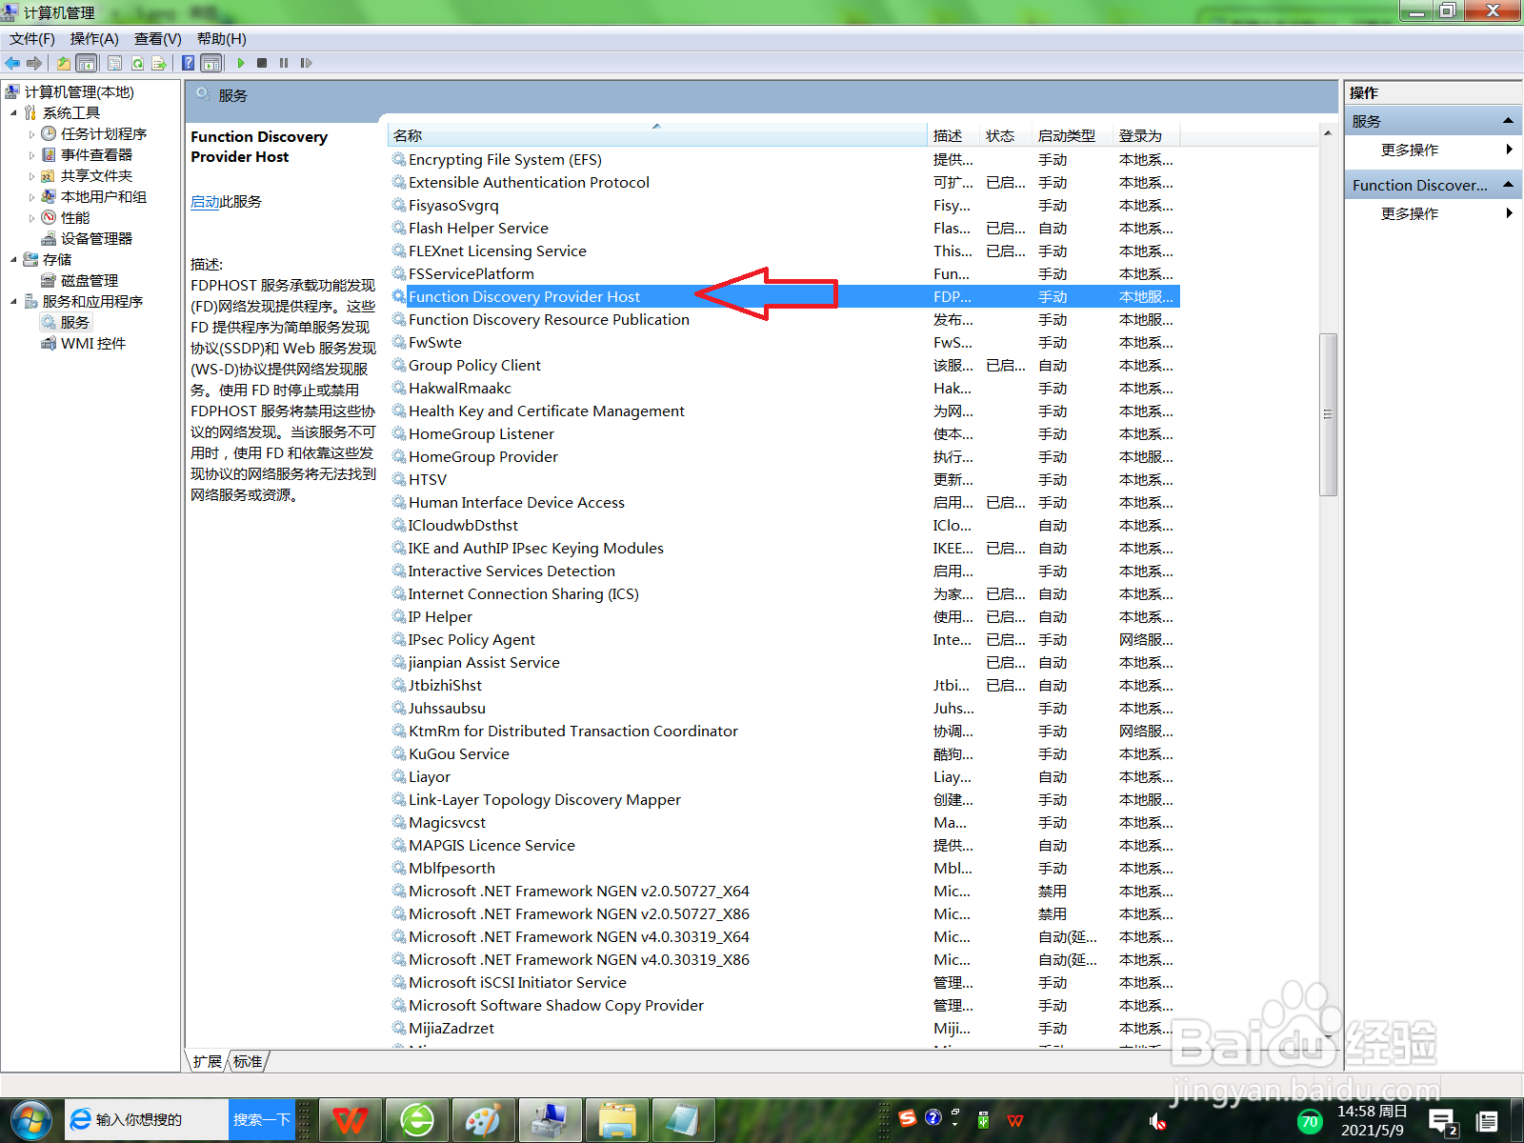This screenshot has width=1524, height=1143.
Task: Select Function Discovery Resource Publication service
Action: pos(783,320)
